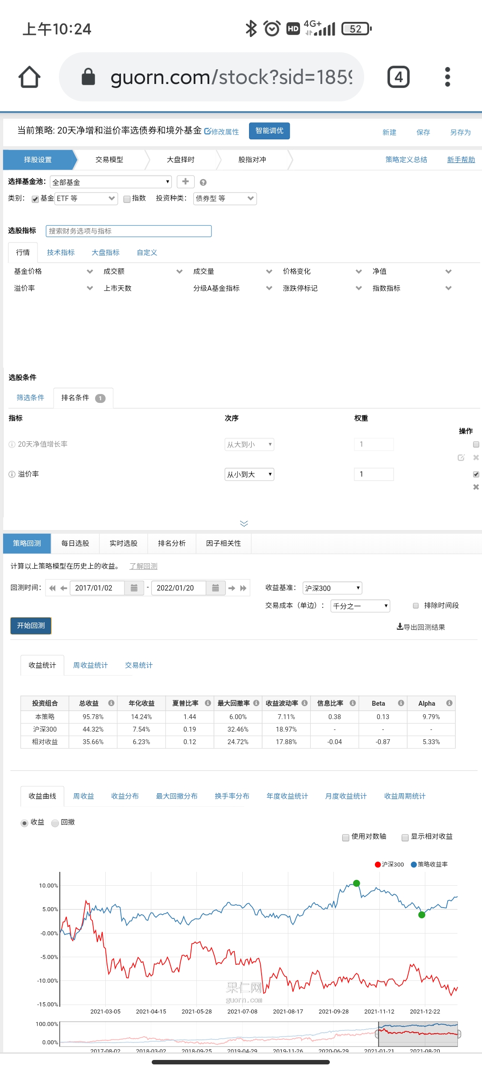Viewport: 482px width, 1072px height.
Task: Click the weight input for 溢价率
Action: pos(374,474)
